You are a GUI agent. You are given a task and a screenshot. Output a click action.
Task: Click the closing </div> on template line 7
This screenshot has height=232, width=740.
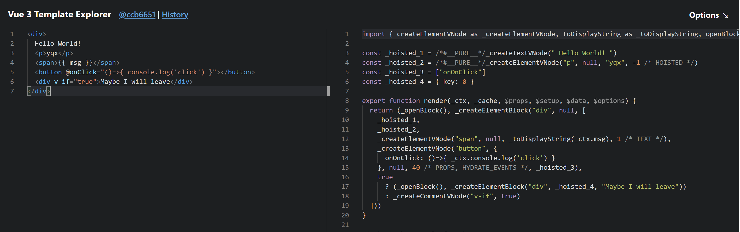[x=39, y=91]
